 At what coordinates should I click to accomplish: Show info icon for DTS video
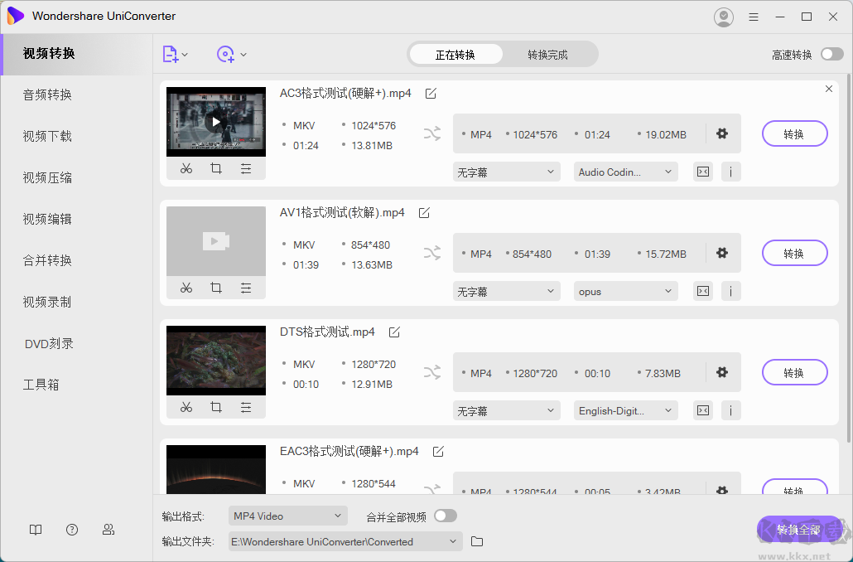730,410
